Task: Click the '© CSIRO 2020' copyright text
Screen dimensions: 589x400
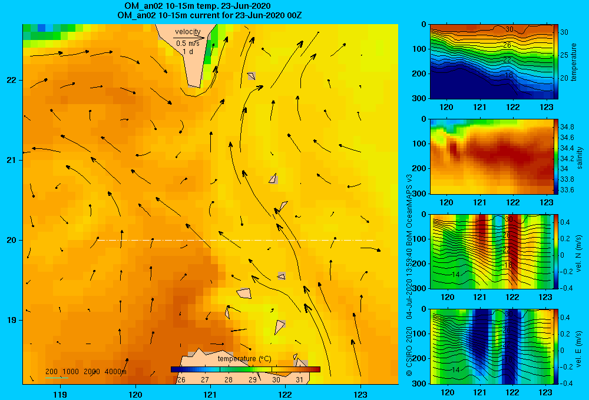Action: pyautogui.click(x=409, y=351)
